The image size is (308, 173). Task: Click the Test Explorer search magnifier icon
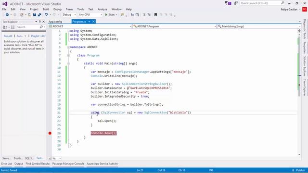[41, 27]
